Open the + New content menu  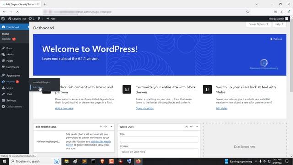point(51,19)
